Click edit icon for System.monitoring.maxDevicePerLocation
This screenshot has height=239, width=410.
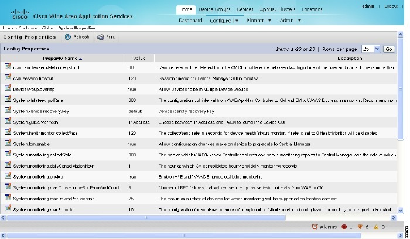pyautogui.click(x=8, y=198)
